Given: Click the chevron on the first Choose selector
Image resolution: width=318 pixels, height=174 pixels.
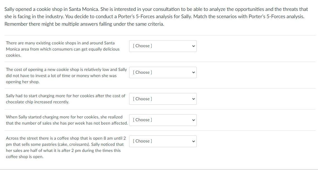Looking at the screenshot, I should (193, 46).
